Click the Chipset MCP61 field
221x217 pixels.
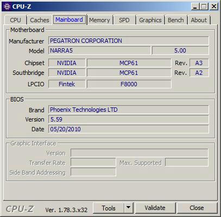pos(129,63)
